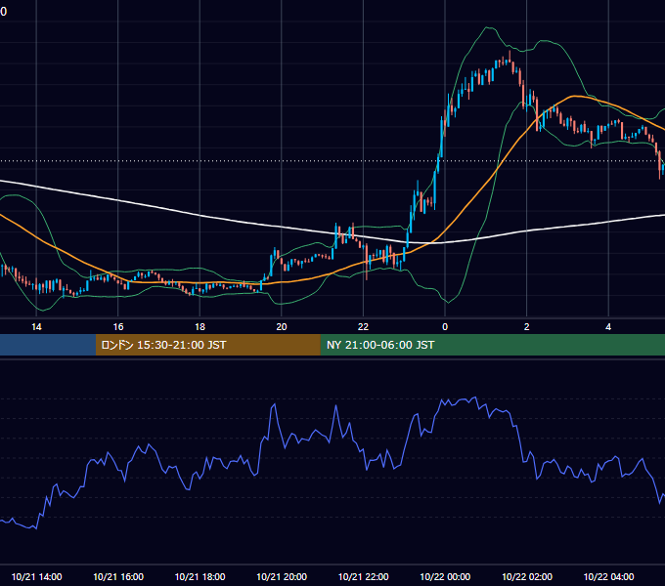Screen dimensions: 665x586
Task: Click hour label 16 on upper chart axis
Action: pyautogui.click(x=118, y=327)
